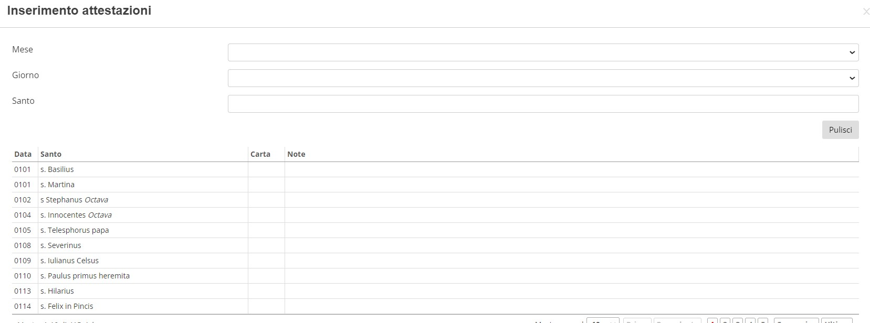Click the Carta column header
The width and height of the screenshot is (870, 323).
pos(260,154)
